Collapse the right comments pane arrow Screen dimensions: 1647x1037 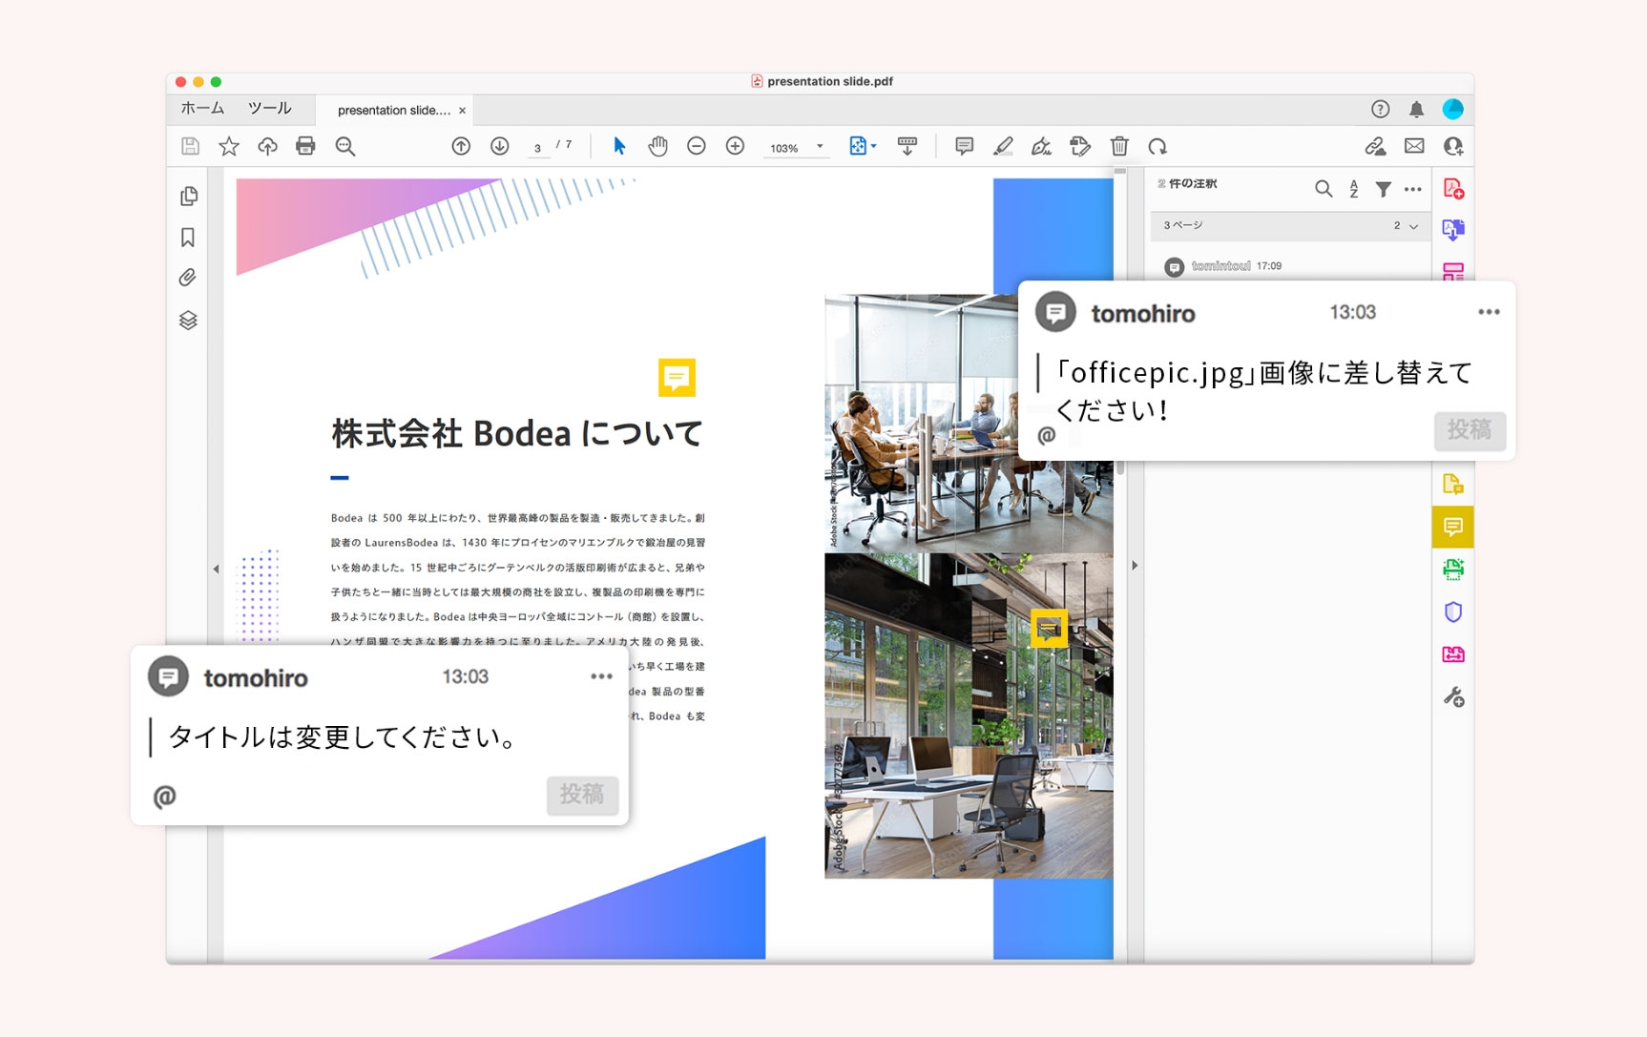(1135, 566)
